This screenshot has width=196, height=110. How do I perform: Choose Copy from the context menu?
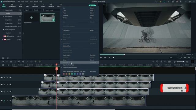click(79, 11)
